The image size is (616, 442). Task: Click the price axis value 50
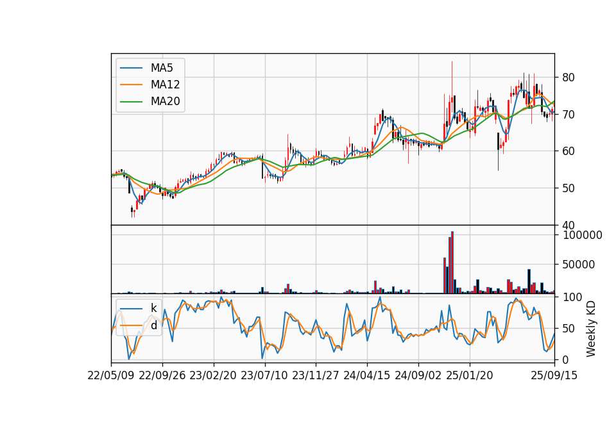pos(568,188)
